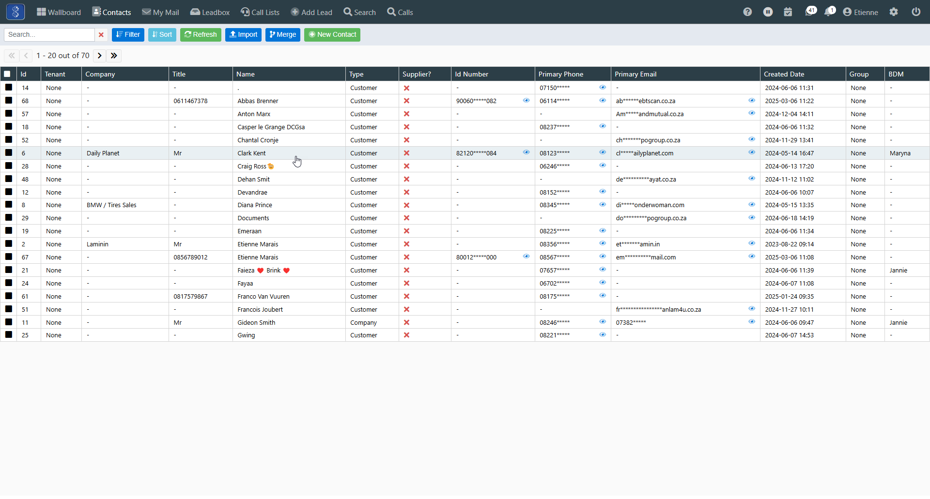Select checkbox for Gideon Smith row

(x=9, y=322)
